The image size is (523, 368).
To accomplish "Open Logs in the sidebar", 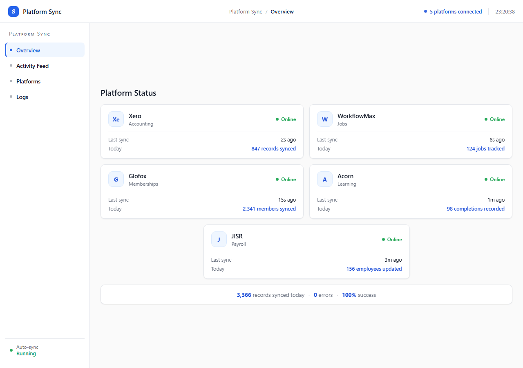I will pyautogui.click(x=45, y=97).
